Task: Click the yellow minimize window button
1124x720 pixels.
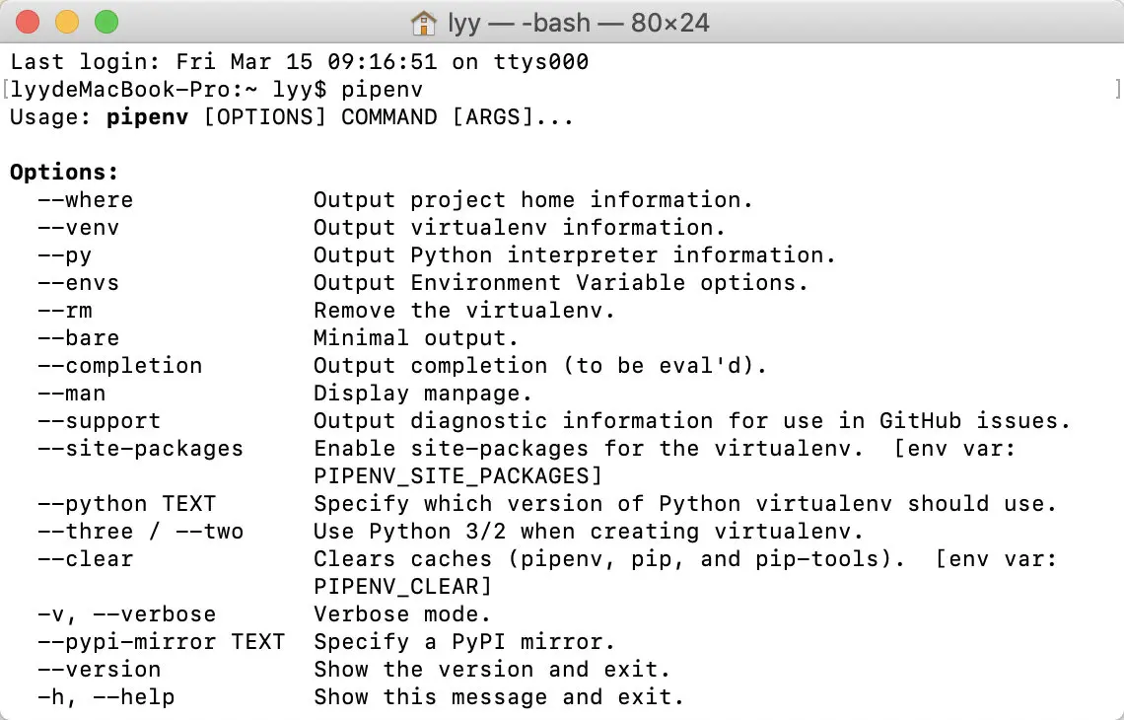Action: (x=67, y=23)
